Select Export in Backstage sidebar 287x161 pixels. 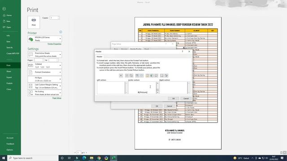(9, 77)
